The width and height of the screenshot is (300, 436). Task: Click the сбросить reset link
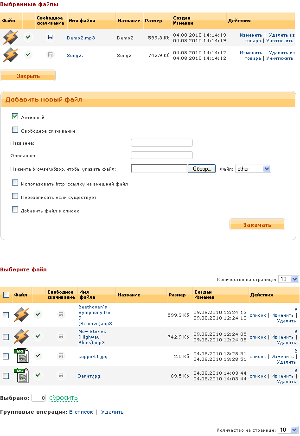pos(64,398)
